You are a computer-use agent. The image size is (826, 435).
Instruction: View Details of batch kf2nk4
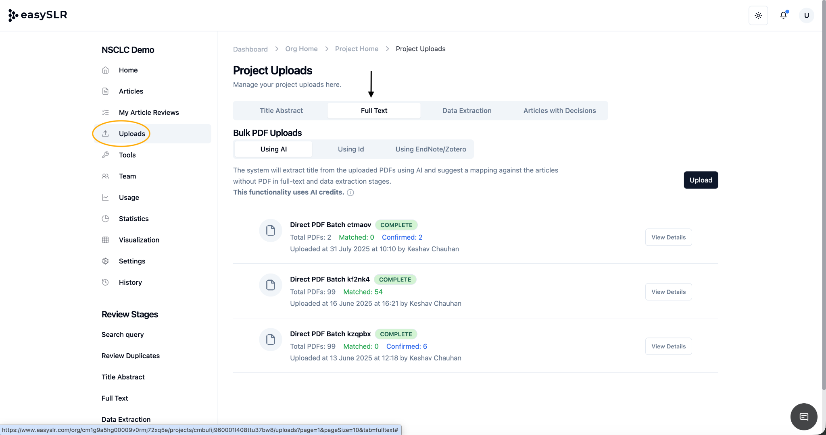point(668,292)
